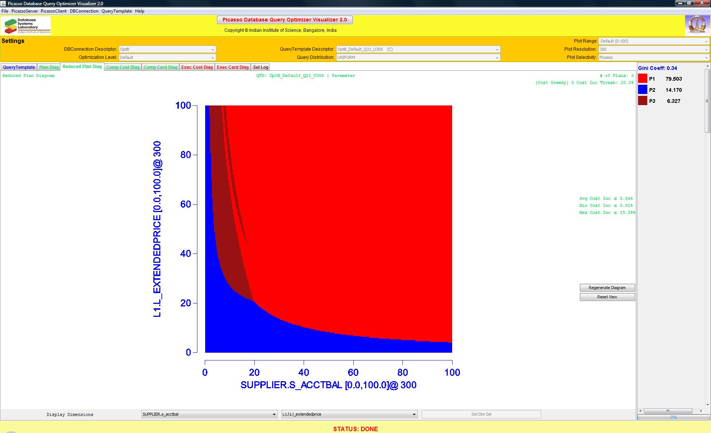
Task: Open the PicassoServer menu
Action: (24, 11)
